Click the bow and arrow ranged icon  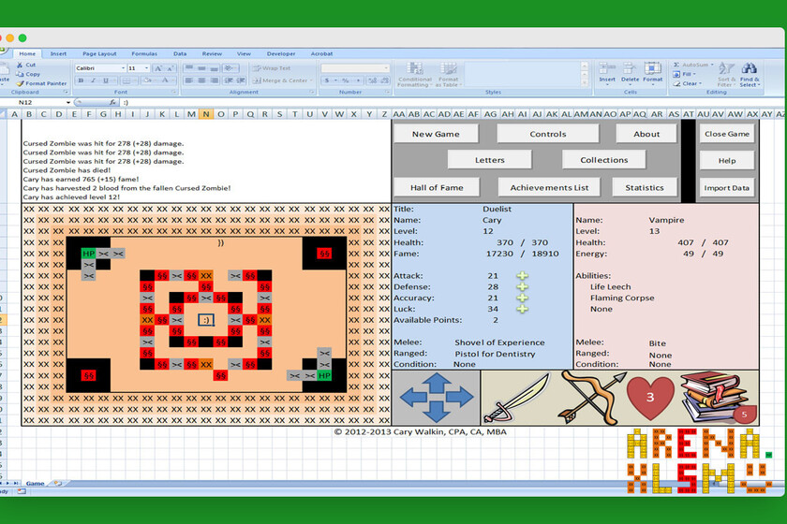coord(595,397)
